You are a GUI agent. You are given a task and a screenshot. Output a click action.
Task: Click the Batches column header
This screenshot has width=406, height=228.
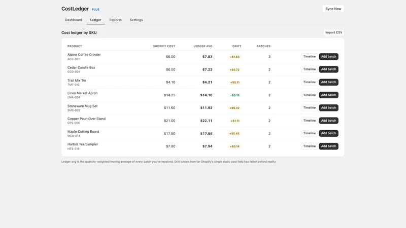(263, 46)
